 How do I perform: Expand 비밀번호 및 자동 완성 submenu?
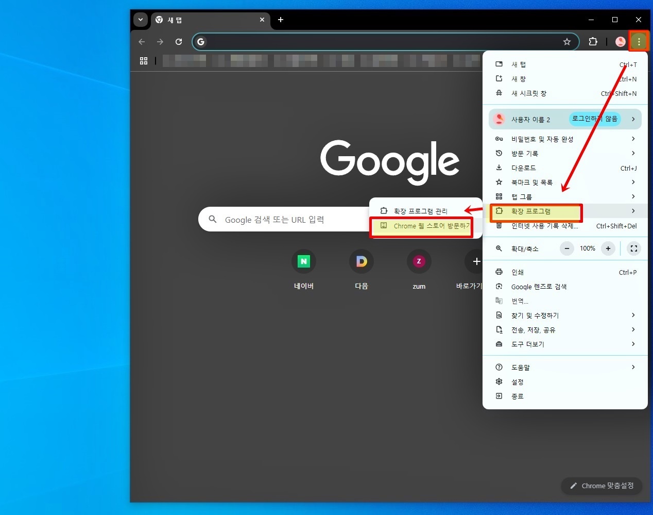tap(565, 139)
